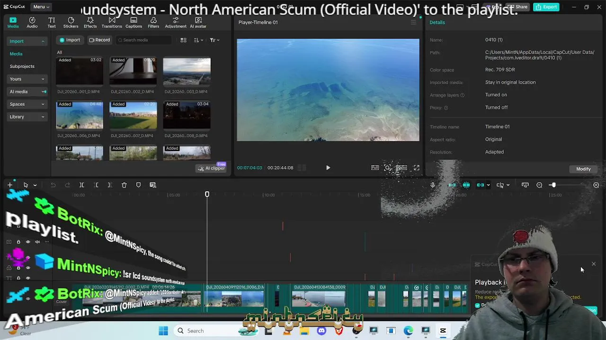This screenshot has width=606, height=340.
Task: Click the timeline zoom out magnifier
Action: [539, 185]
